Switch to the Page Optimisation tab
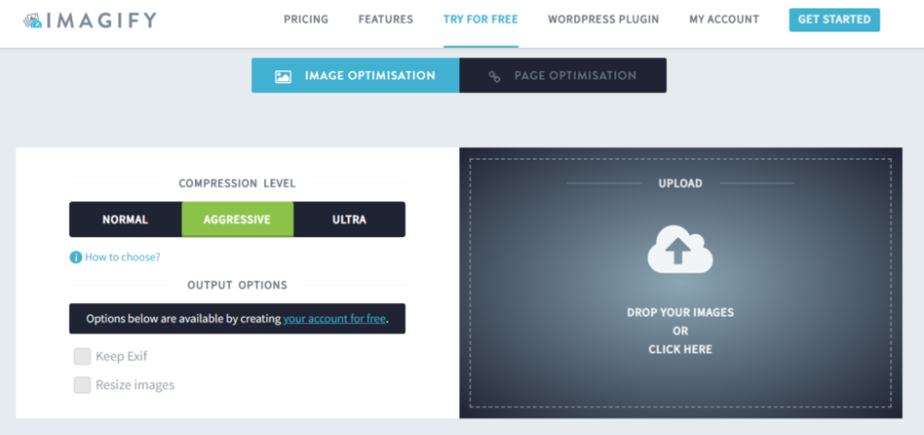Screen dimensions: 924x435 click(563, 76)
